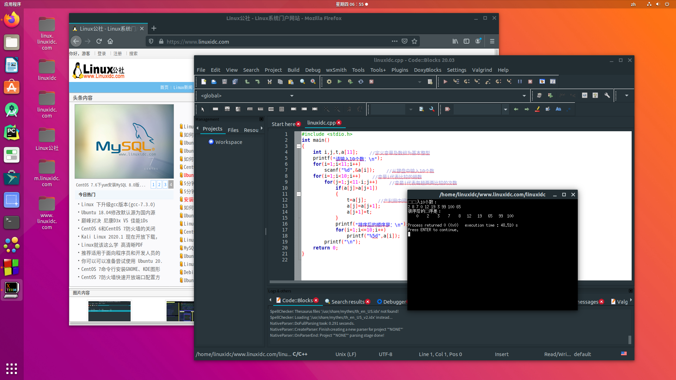Collapse the main function code fold

pos(299,146)
